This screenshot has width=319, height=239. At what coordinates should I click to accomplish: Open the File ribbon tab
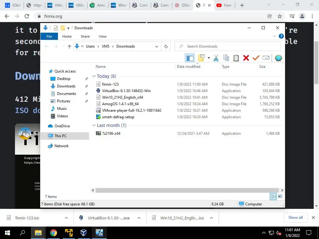49,36
